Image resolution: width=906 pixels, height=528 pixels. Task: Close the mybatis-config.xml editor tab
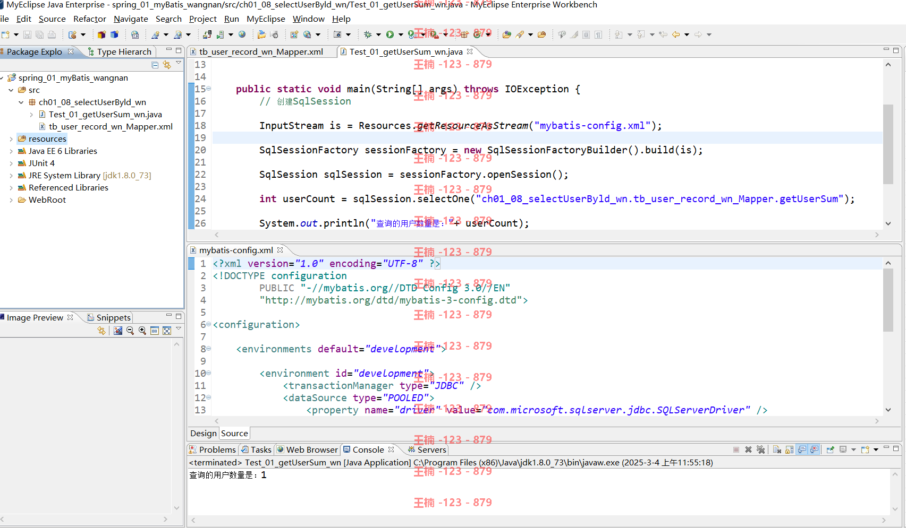point(280,250)
